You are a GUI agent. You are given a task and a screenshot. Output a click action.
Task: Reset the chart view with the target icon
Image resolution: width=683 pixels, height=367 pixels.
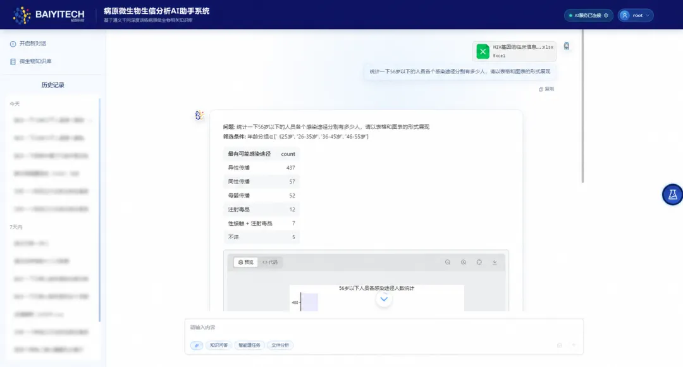(479, 263)
